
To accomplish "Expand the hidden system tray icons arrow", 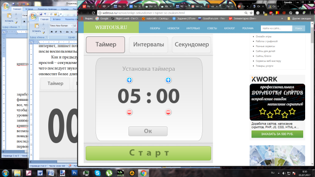I will click(279, 173).
